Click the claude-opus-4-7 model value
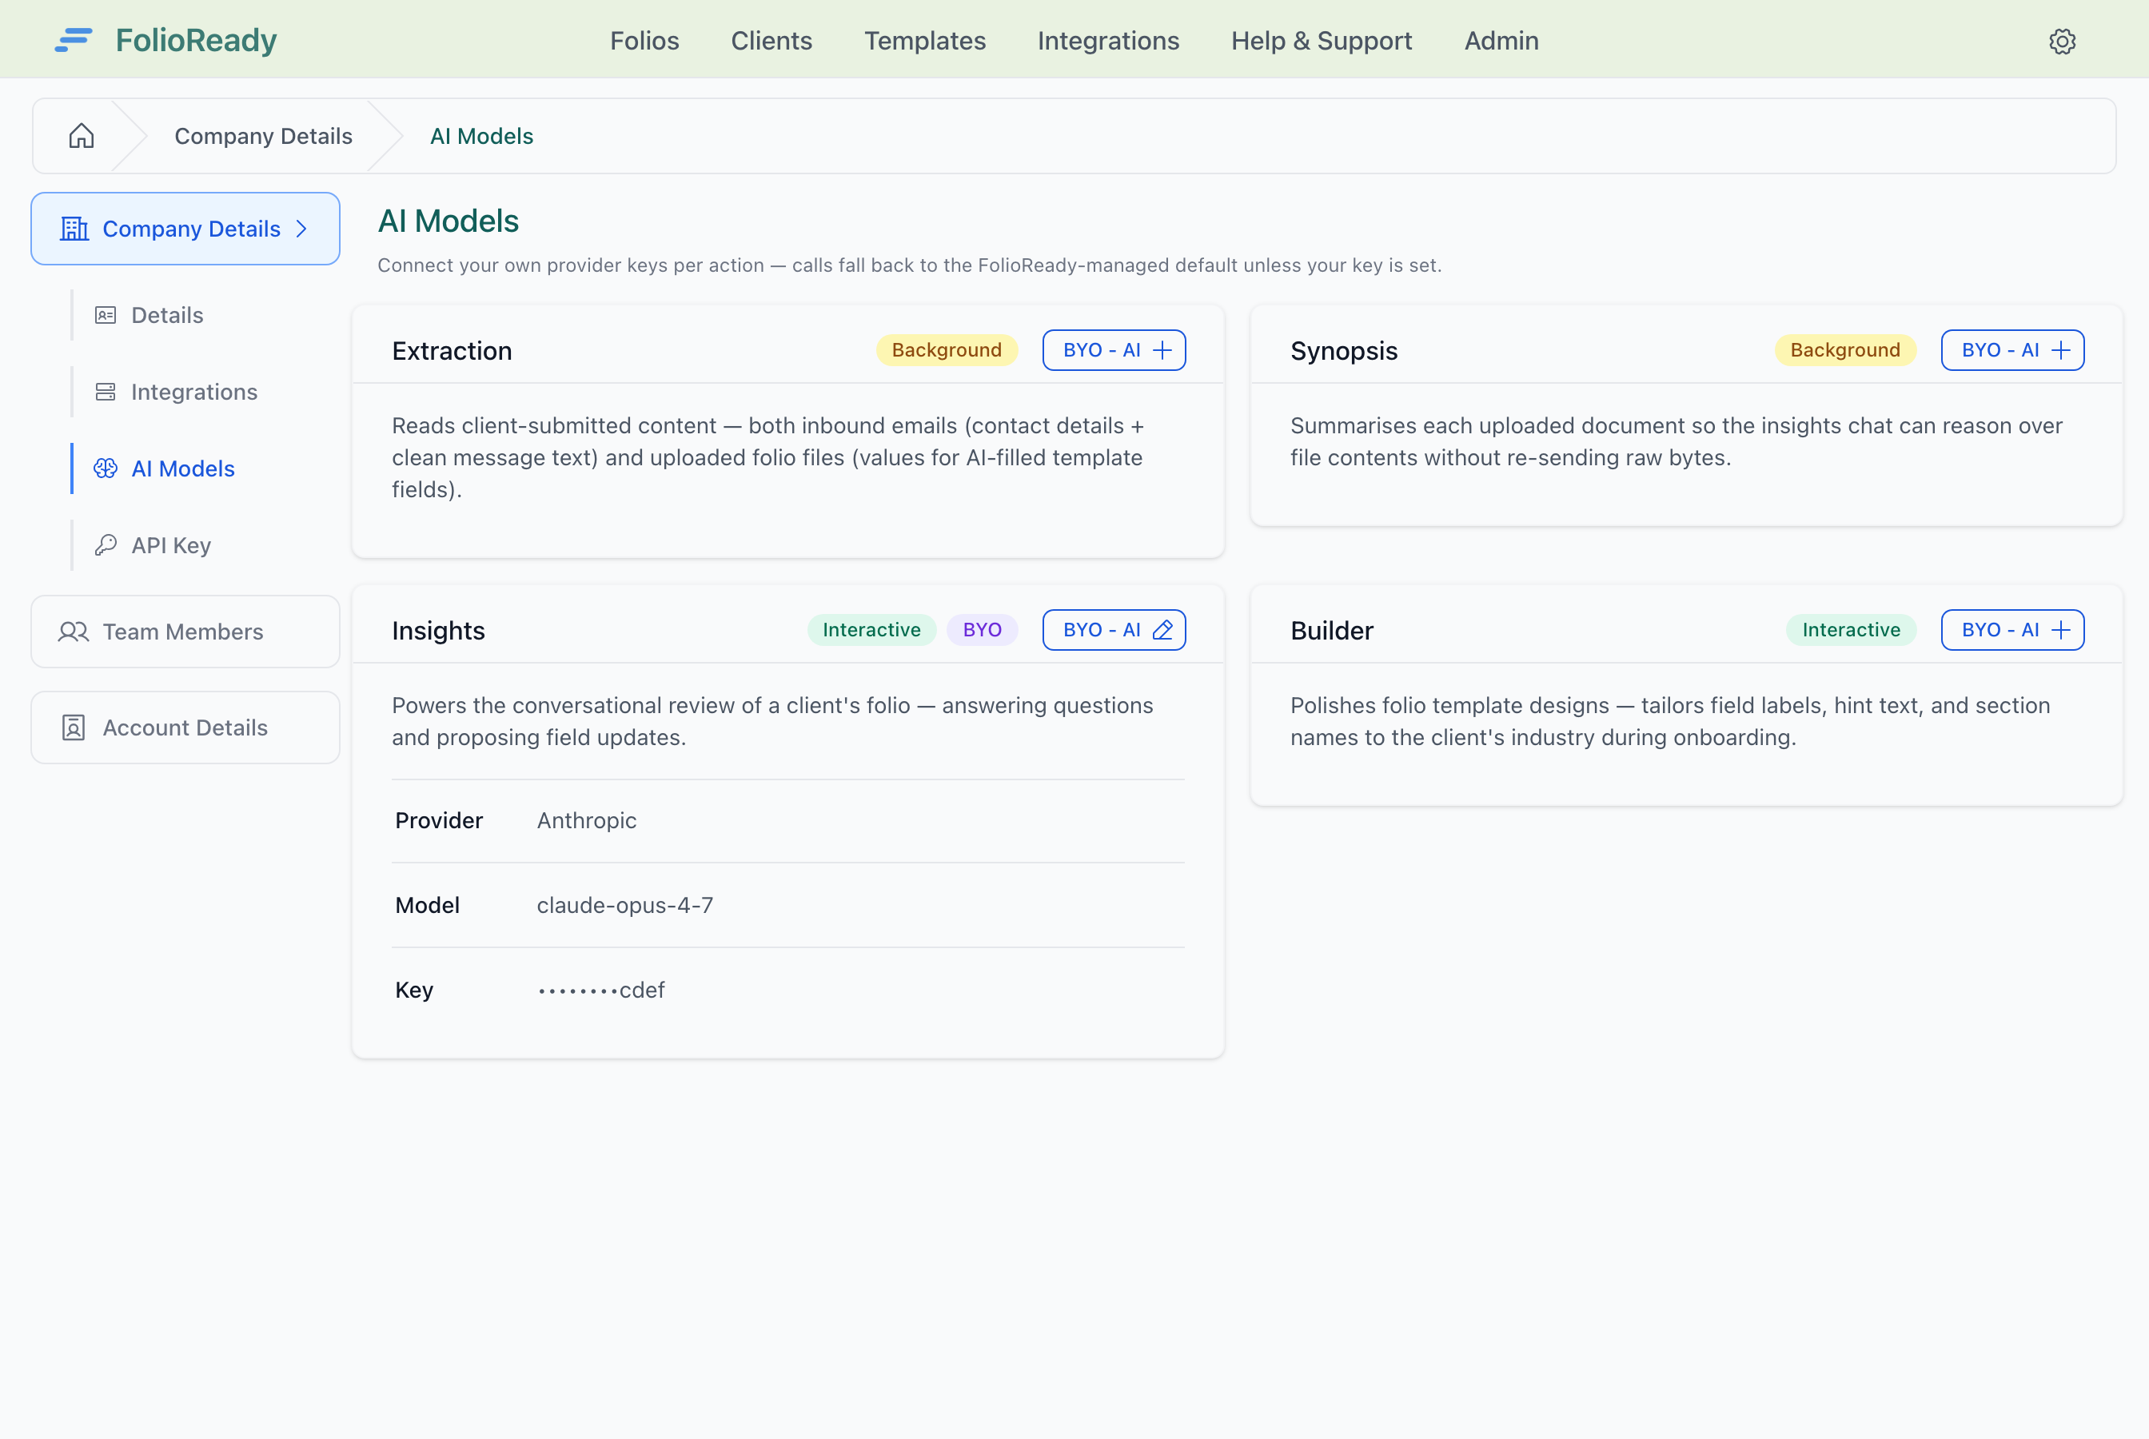The width and height of the screenshot is (2149, 1439). pos(625,906)
